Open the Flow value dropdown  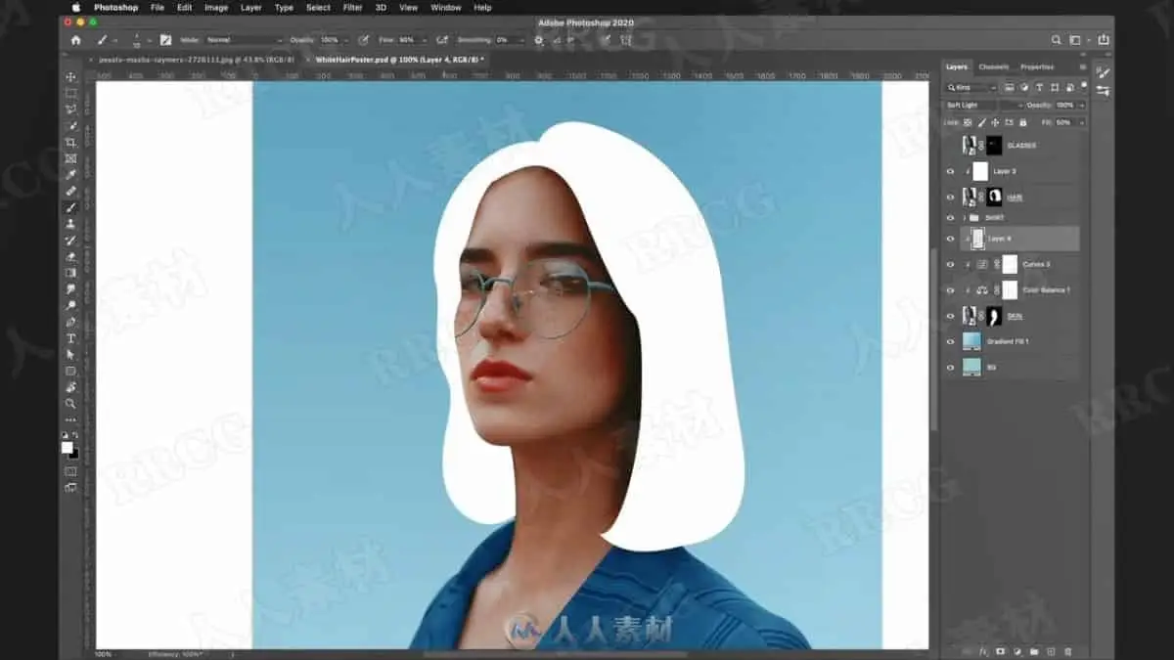point(425,40)
